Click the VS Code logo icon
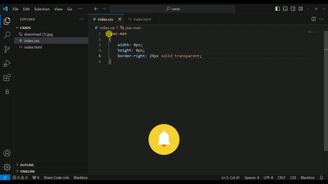Screen dimensions: 328x184 tap(5, 9)
